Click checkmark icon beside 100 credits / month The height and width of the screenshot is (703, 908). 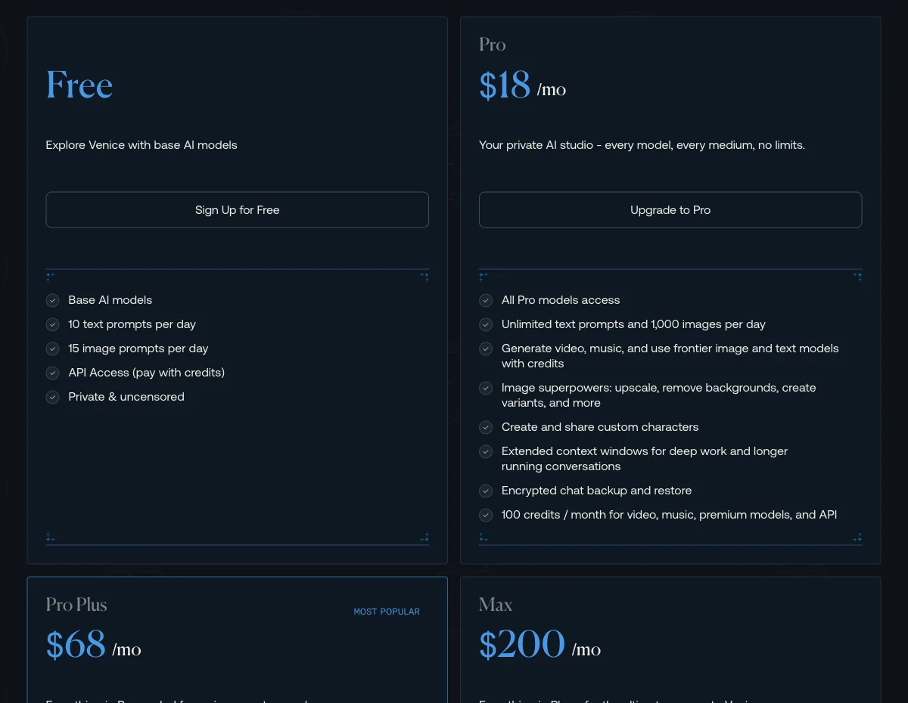click(x=486, y=515)
